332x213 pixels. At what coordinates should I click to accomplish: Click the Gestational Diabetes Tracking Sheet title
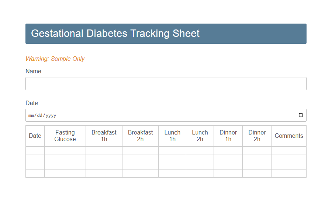[x=115, y=34]
